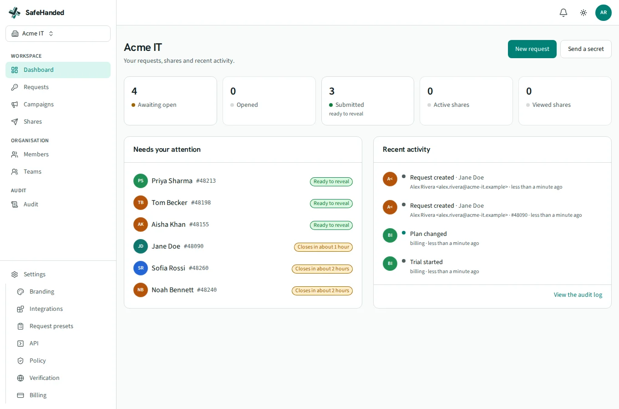The width and height of the screenshot is (619, 409).
Task: Open the Viewed shares stat card
Action: click(565, 101)
